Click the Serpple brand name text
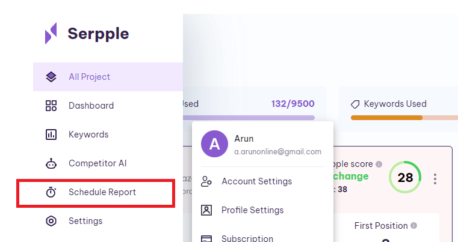 [x=98, y=34]
